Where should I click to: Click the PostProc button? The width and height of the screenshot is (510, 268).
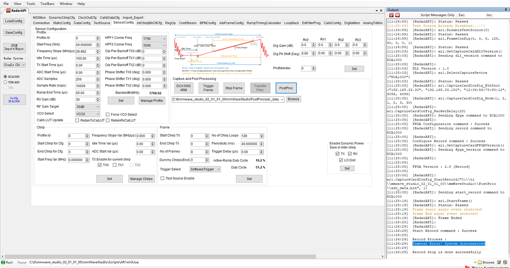point(286,88)
